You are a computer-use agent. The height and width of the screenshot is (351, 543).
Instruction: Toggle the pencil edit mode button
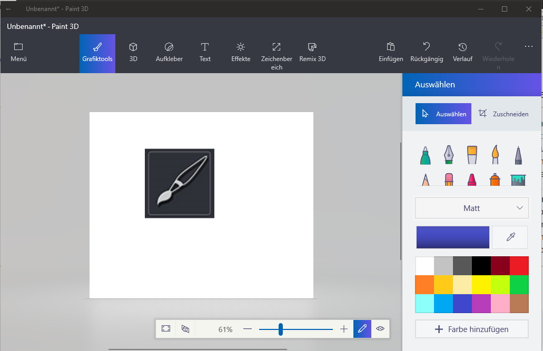[x=362, y=328]
